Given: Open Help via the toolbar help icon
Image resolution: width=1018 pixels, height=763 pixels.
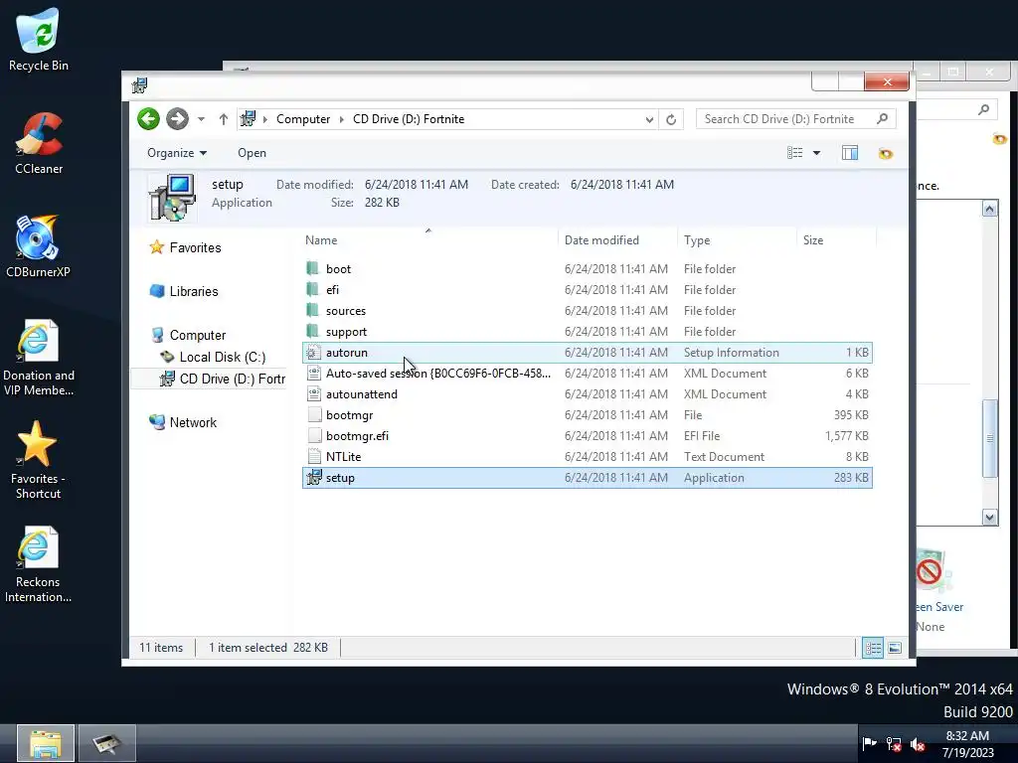Looking at the screenshot, I should tap(886, 153).
